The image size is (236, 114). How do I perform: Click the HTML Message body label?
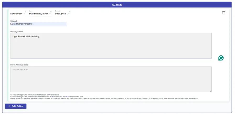point(19,64)
